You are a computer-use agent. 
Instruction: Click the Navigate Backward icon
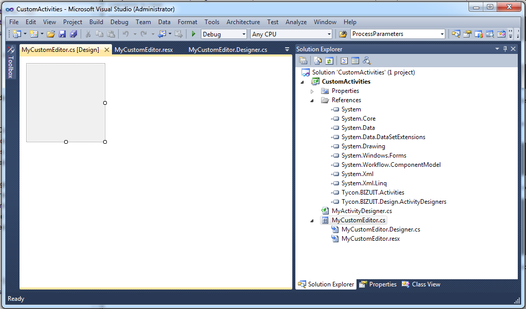pos(162,34)
